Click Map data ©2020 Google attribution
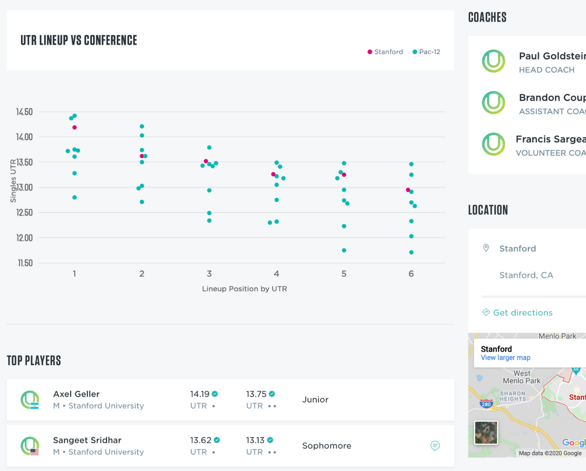Screen dimensions: 586x471 pos(550,453)
